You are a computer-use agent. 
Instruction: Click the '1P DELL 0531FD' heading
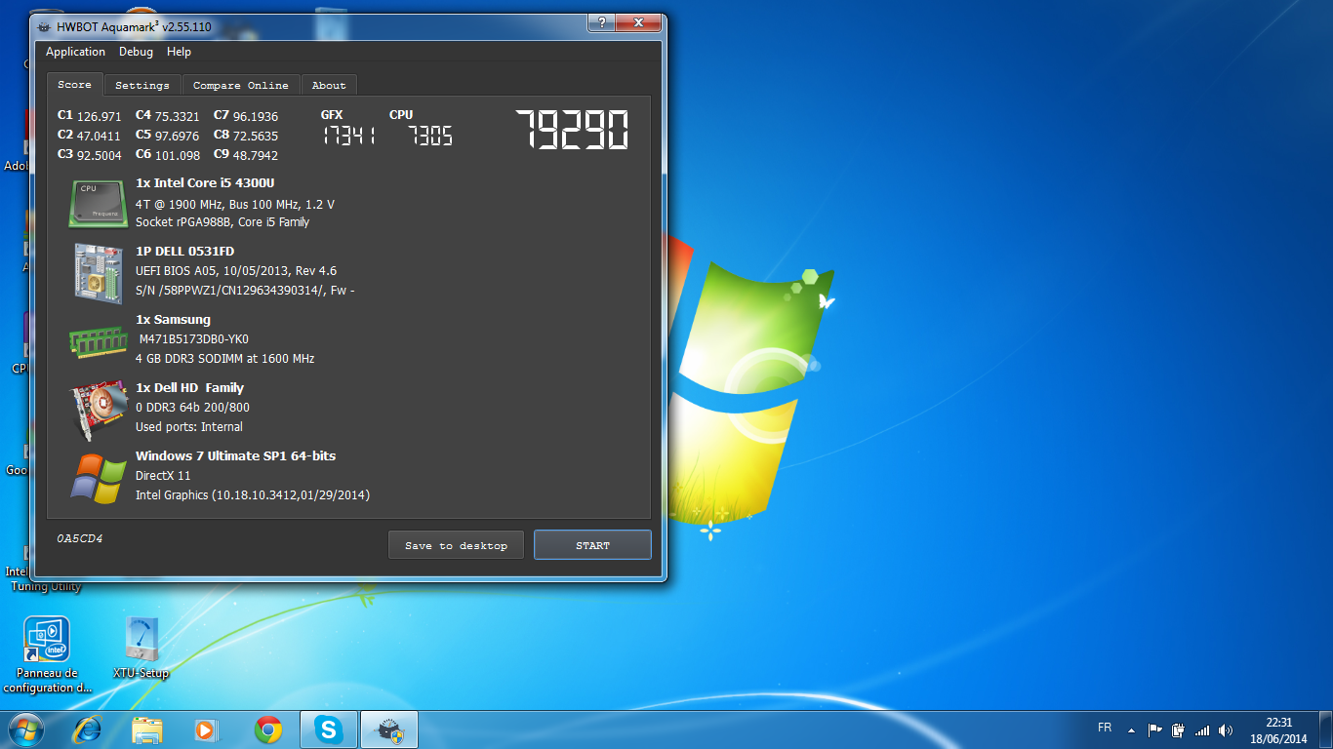click(x=185, y=252)
